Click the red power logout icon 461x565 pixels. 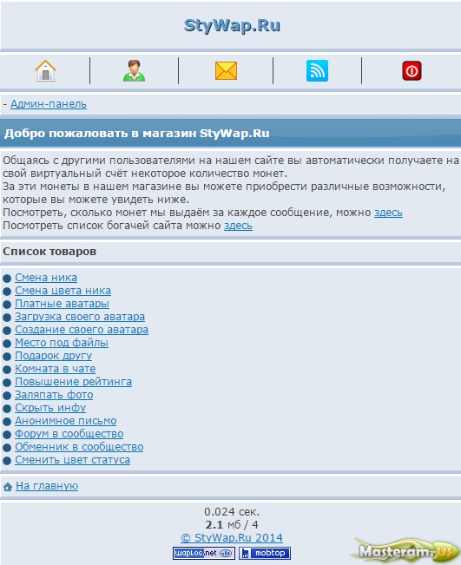[x=412, y=70]
